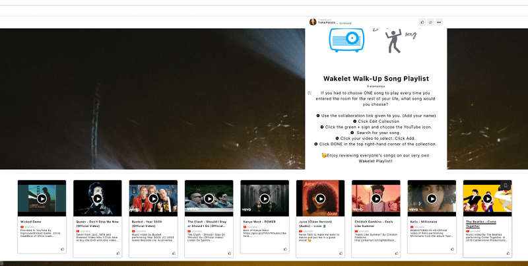The image size is (528, 266).
Task: Like the Wicked Game card
Action: (x=63, y=249)
